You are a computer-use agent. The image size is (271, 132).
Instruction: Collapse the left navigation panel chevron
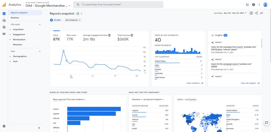coord(39,128)
